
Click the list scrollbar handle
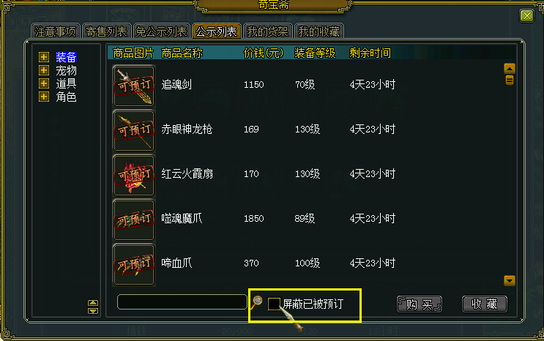pyautogui.click(x=510, y=80)
